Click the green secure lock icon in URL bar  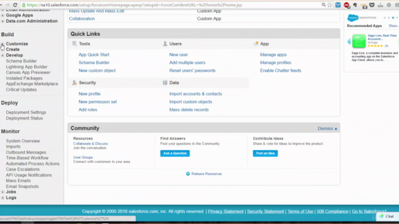(24, 5)
